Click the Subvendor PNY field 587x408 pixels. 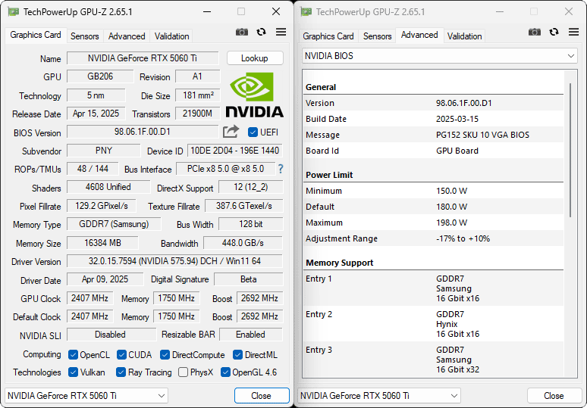pyautogui.click(x=104, y=151)
